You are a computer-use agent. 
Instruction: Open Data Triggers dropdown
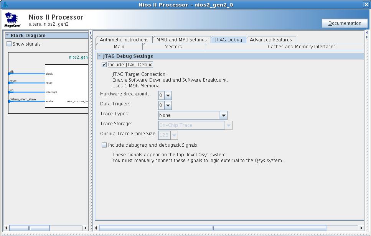point(168,105)
